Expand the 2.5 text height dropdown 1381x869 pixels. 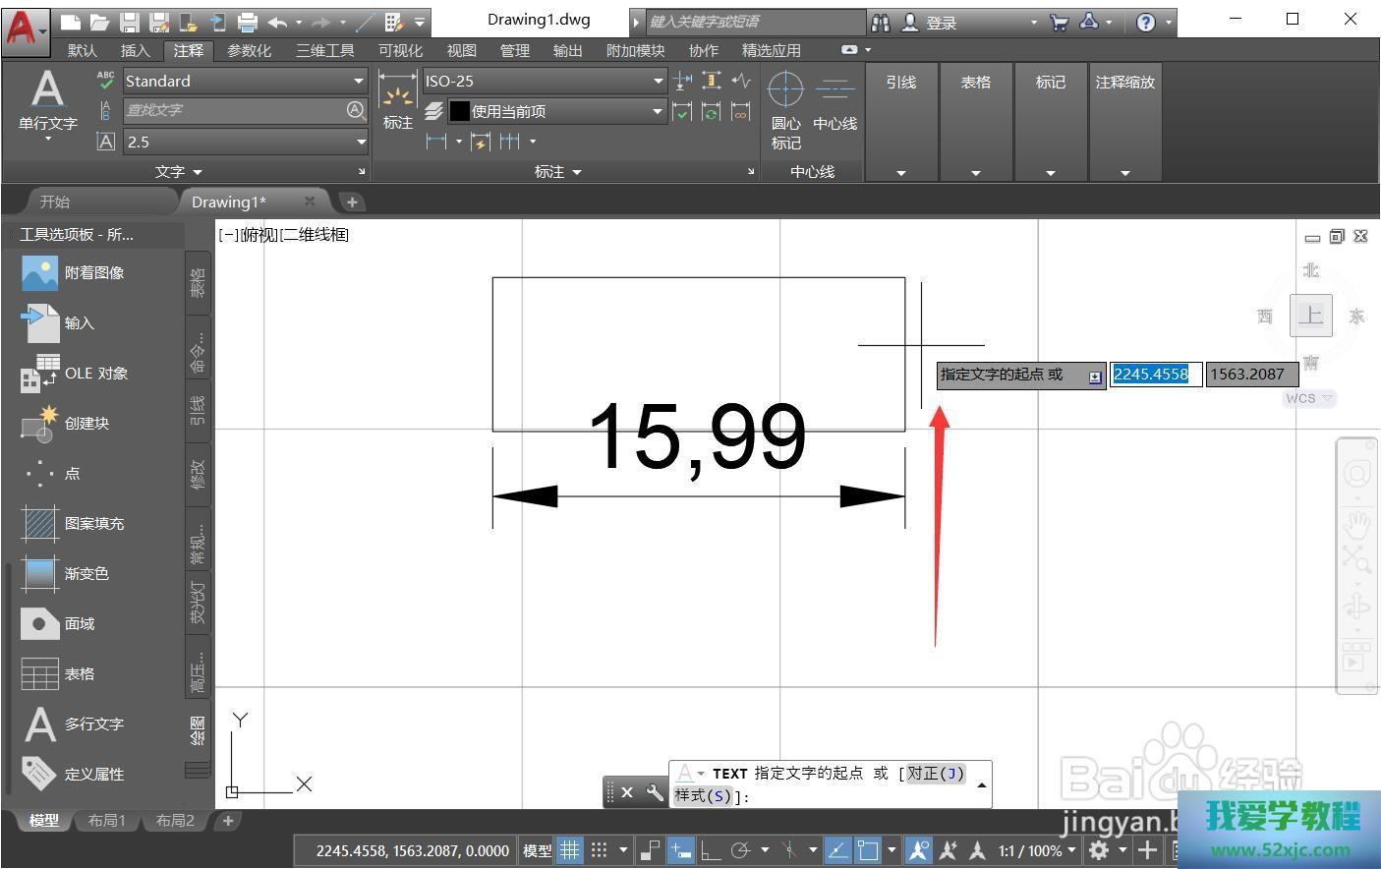pyautogui.click(x=360, y=142)
